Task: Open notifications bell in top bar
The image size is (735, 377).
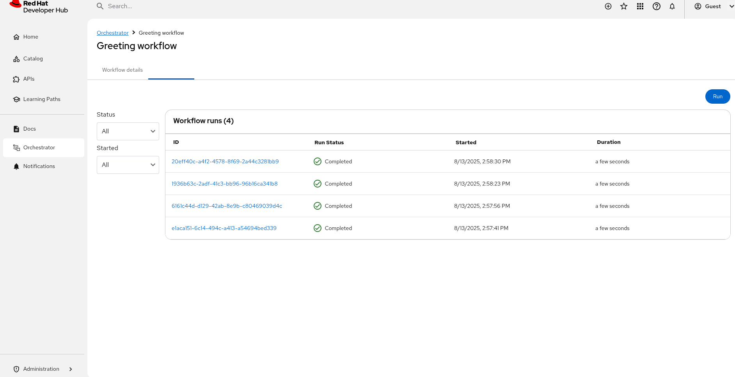Action: click(x=672, y=6)
